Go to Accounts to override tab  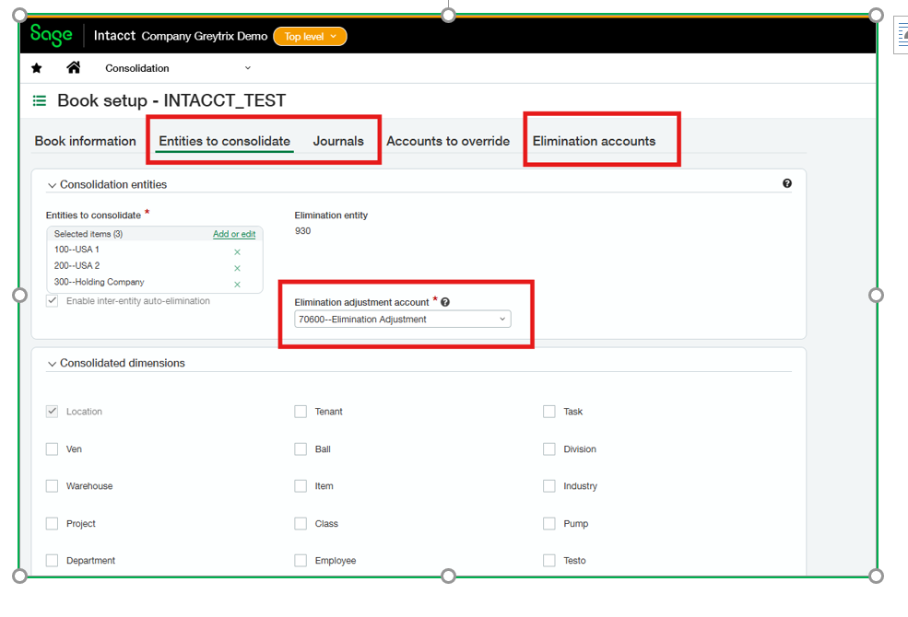448,141
